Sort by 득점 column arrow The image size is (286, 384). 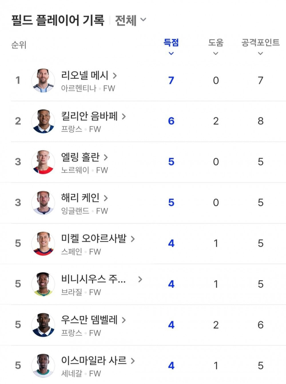click(171, 53)
